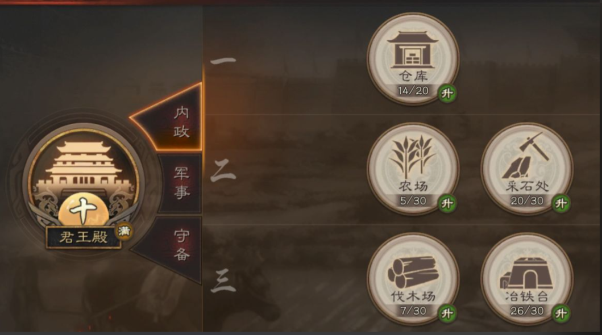Image resolution: width=602 pixels, height=335 pixels.
Task: Click the gold 满 max-level badge
Action: click(x=124, y=231)
